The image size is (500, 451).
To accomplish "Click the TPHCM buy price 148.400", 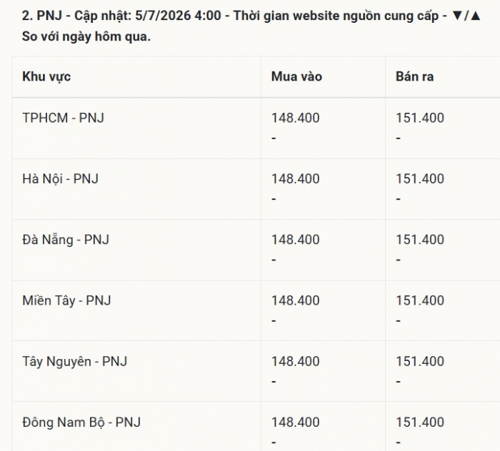I will coord(295,118).
